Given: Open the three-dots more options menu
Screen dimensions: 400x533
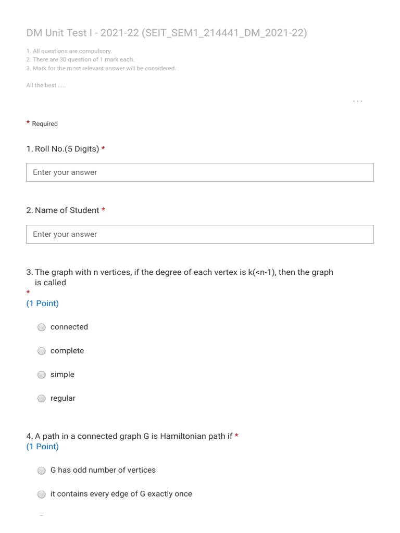Looking at the screenshot, I should pos(357,101).
